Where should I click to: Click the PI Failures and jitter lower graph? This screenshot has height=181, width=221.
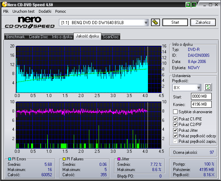pos(89,125)
